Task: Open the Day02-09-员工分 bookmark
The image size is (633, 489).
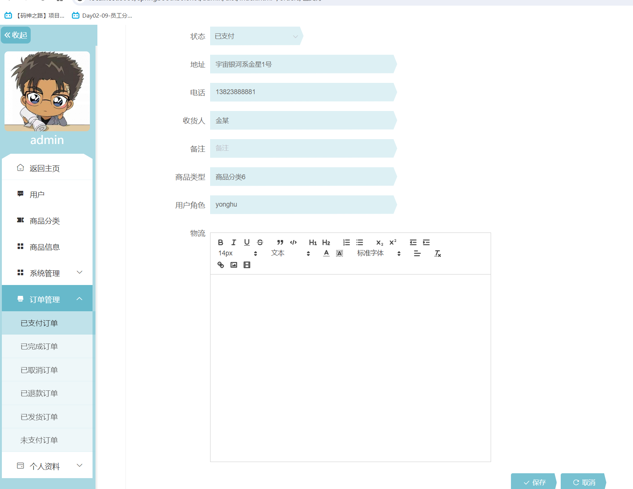Action: [x=102, y=15]
